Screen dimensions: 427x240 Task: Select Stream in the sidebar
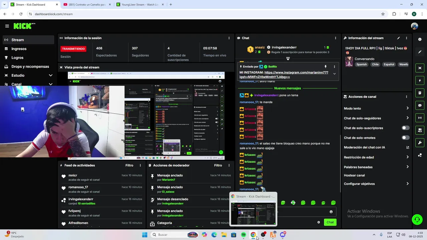point(28,40)
